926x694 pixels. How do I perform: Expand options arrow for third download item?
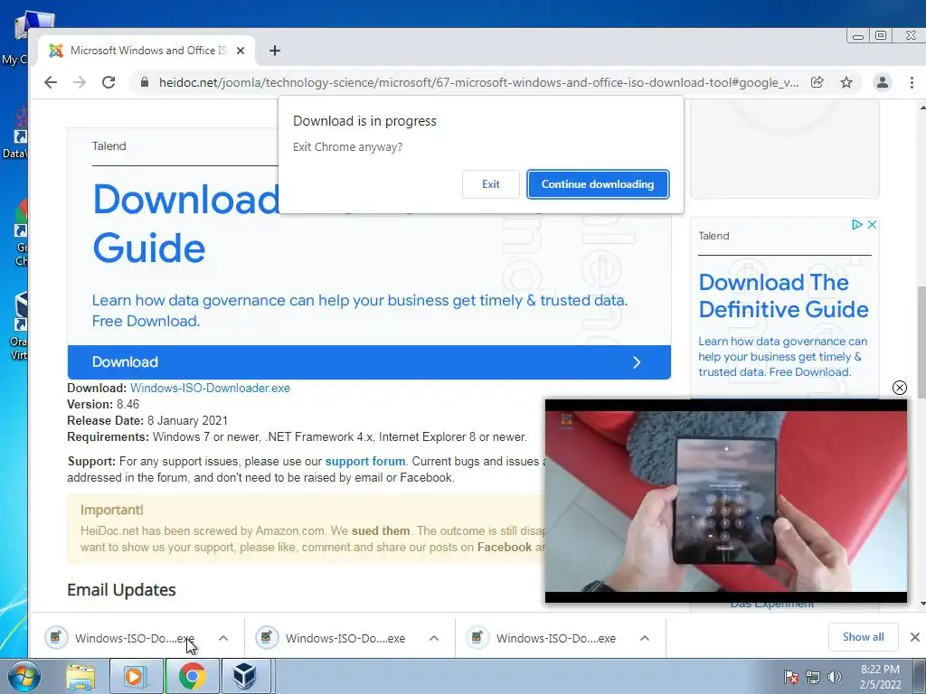pyautogui.click(x=645, y=639)
